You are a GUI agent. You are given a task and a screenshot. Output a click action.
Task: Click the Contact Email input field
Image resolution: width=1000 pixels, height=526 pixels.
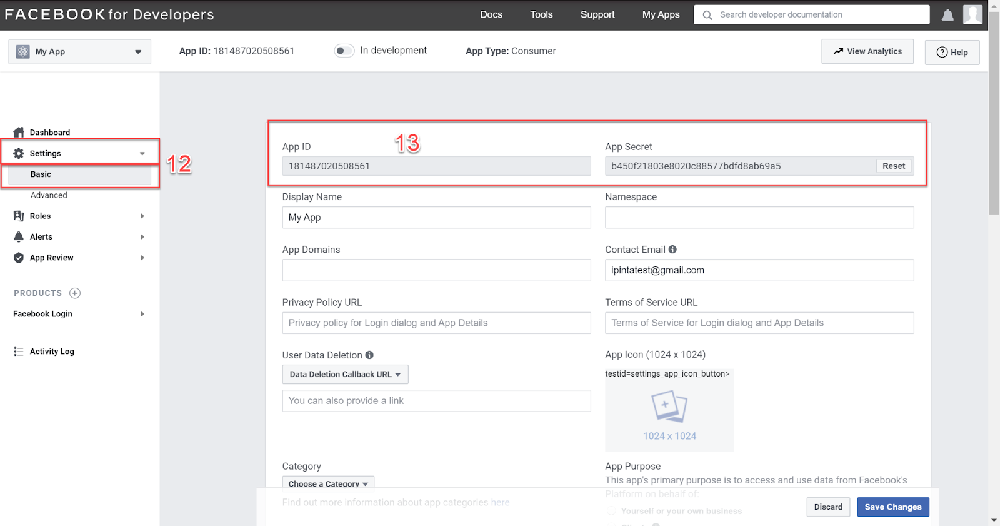(759, 270)
